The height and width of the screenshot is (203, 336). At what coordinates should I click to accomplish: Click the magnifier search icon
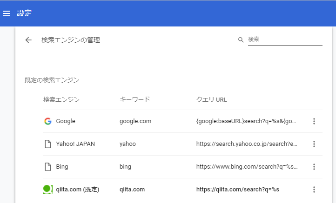[x=241, y=40]
